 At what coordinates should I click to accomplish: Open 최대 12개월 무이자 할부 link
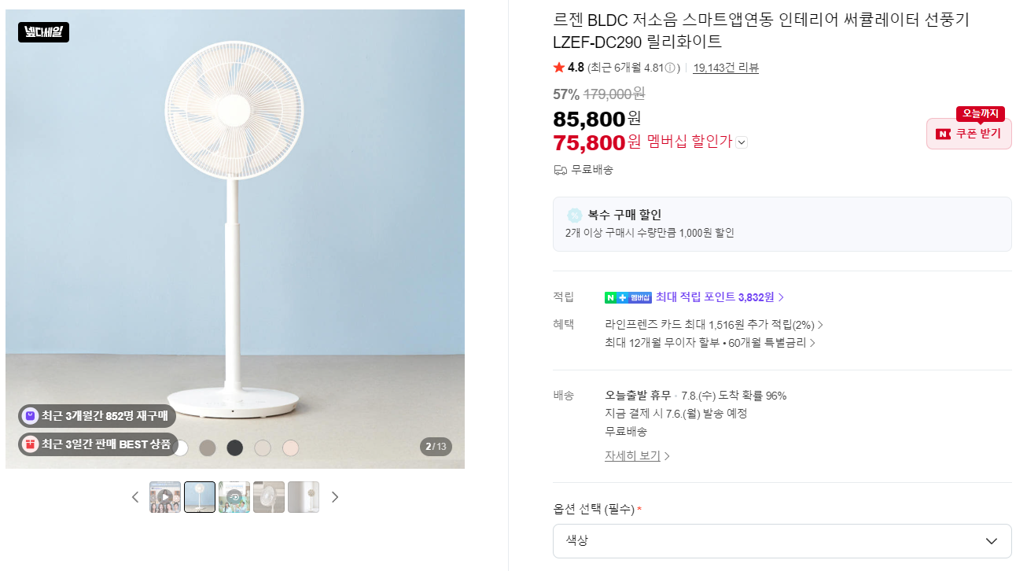tap(710, 343)
